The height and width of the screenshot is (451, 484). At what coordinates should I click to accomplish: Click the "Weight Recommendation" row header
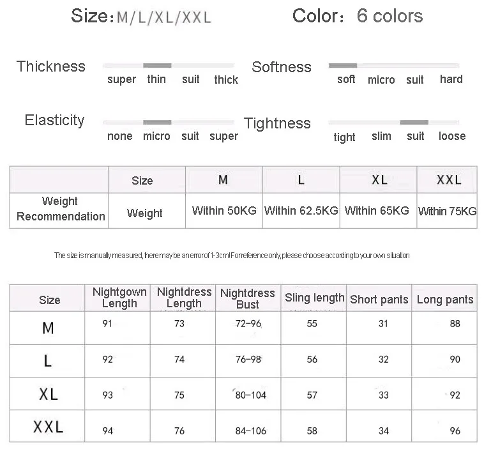click(x=60, y=209)
